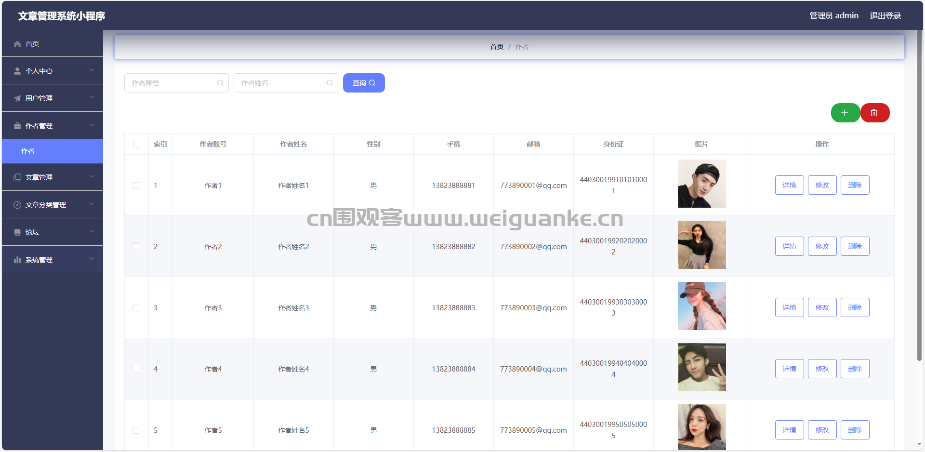
Task: Click the compass icon beside 文章分类管理
Action: [x=17, y=205]
